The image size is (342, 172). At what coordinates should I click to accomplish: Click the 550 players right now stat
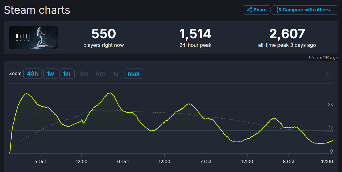pos(104,34)
